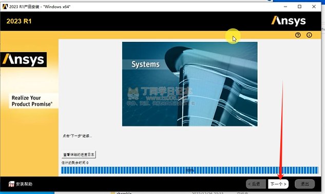Click the Ansys logo on left panel
Viewport: 325px width, 194px height.
click(24, 59)
